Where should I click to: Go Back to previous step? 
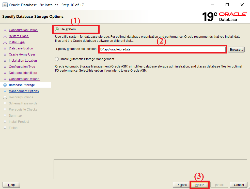(x=182, y=185)
